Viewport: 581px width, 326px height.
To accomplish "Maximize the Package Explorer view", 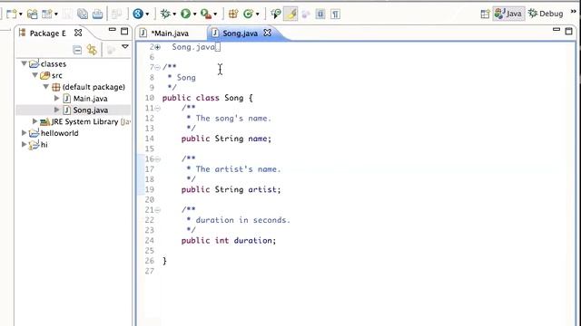I will (x=124, y=31).
